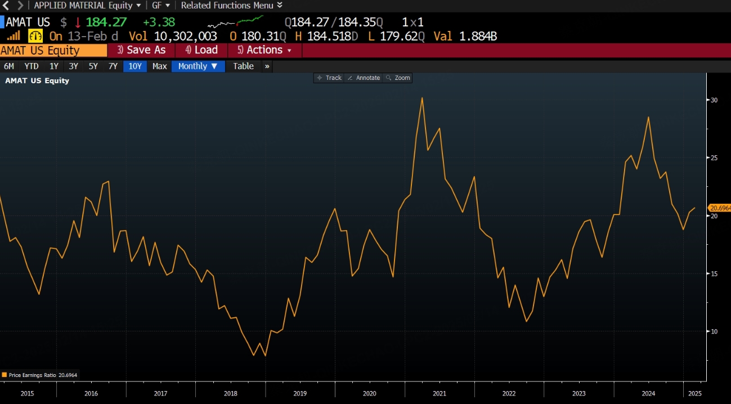The image size is (731, 404).
Task: Click the +3.38 price change
Action: (x=159, y=23)
